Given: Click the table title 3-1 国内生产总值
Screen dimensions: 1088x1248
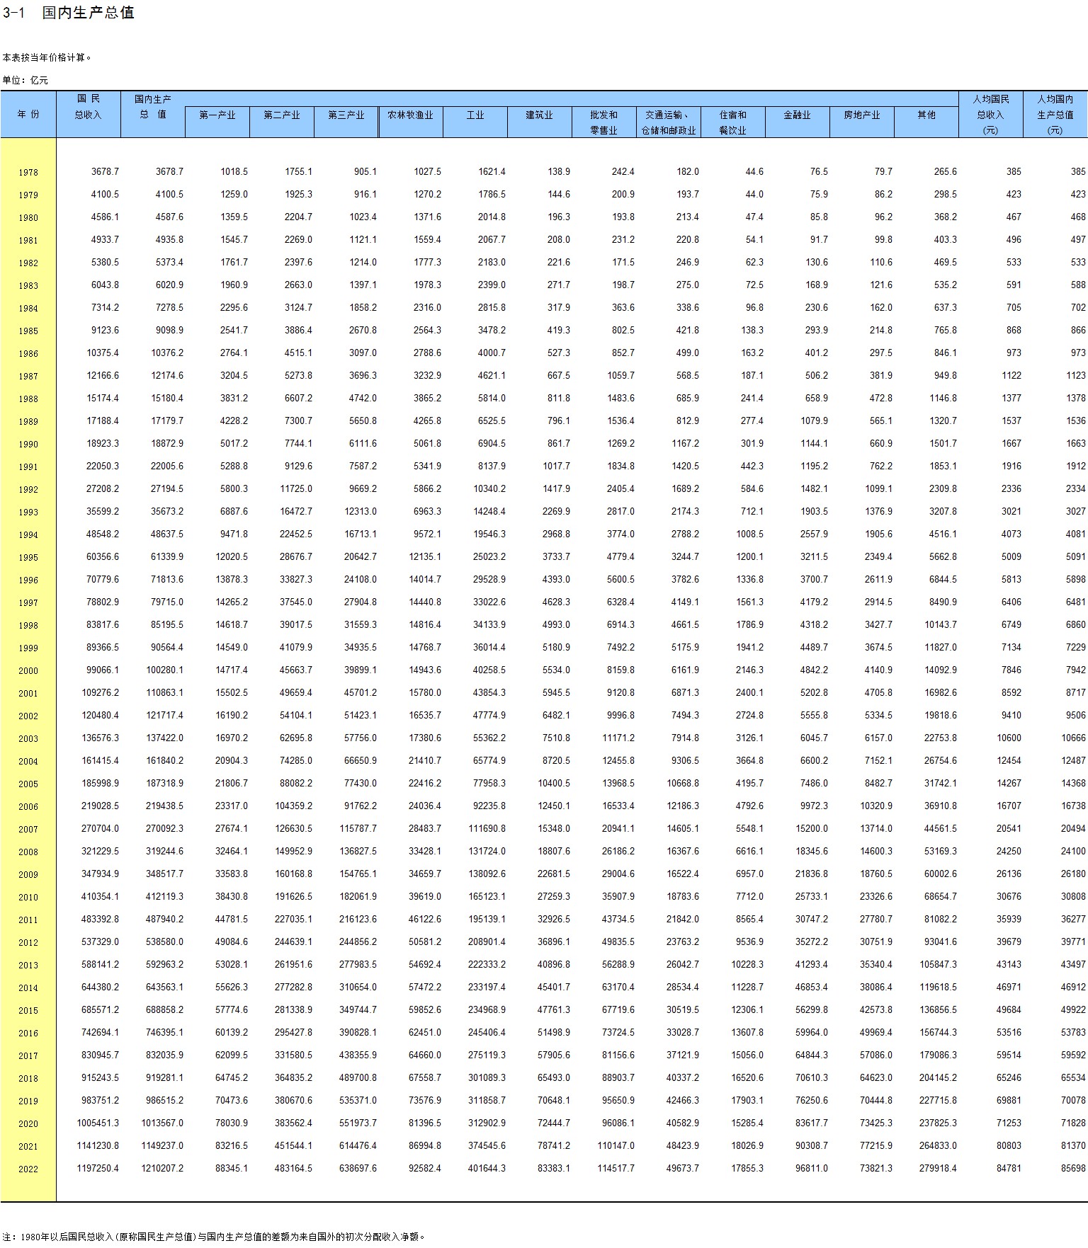Looking at the screenshot, I should [x=68, y=13].
